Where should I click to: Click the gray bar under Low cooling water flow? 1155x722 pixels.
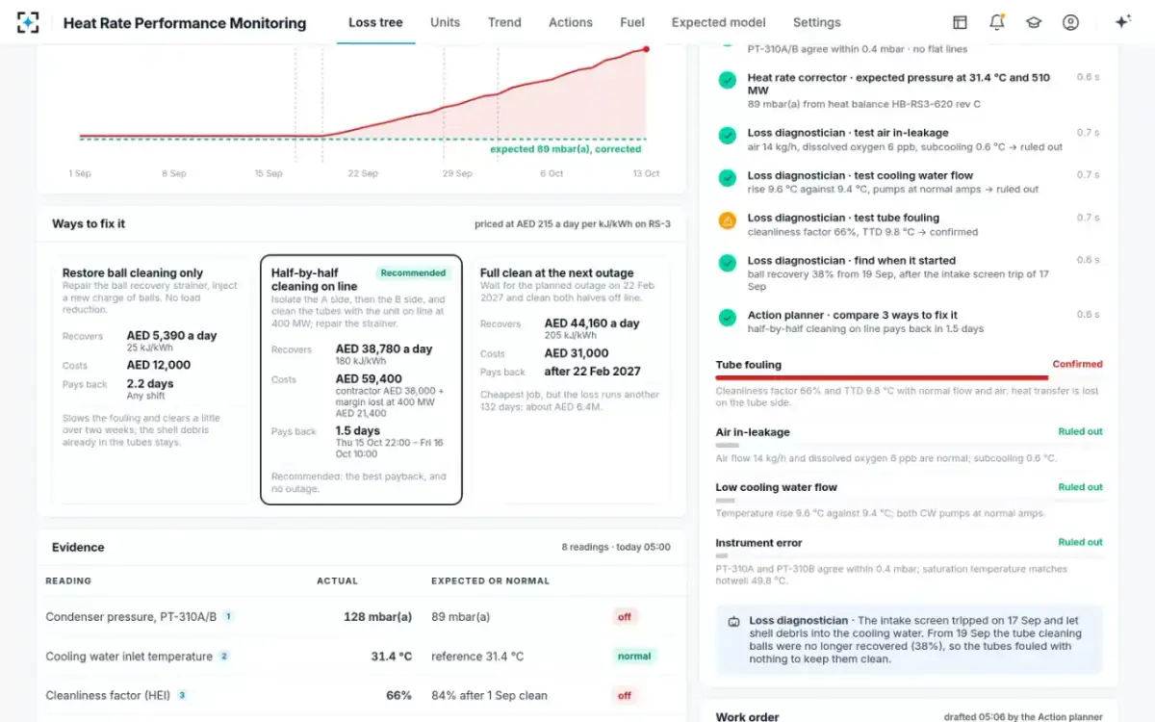point(726,501)
